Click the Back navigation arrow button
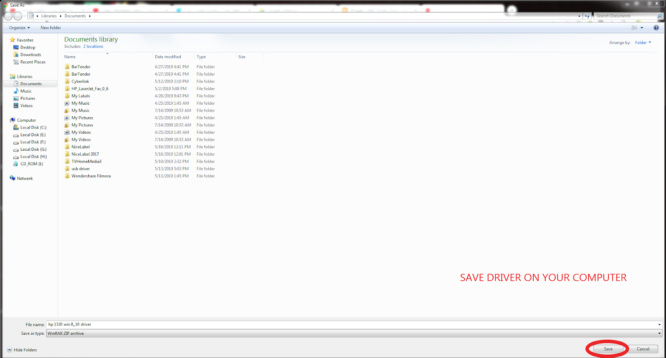 click(8, 16)
